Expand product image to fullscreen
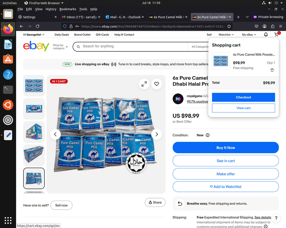Image resolution: width=286 pixels, height=228 pixels. click(144, 84)
